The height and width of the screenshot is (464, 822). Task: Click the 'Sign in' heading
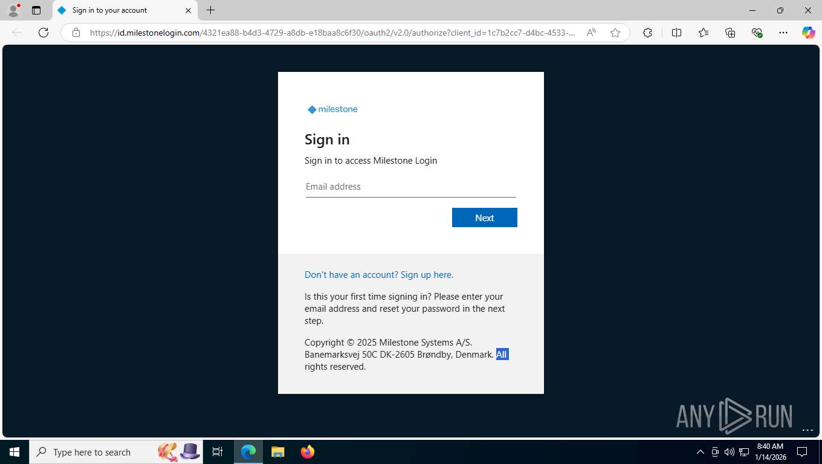327,140
